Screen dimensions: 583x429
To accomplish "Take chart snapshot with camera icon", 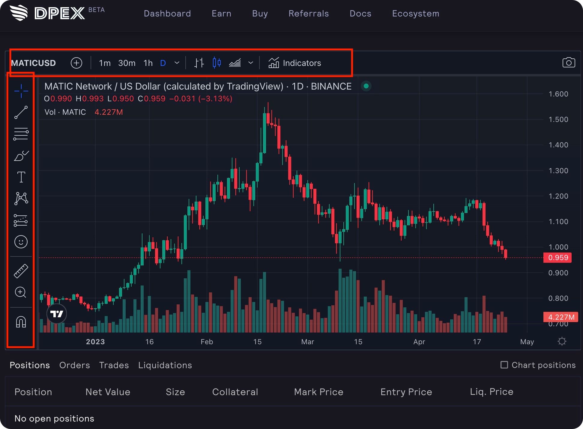I will pos(569,63).
